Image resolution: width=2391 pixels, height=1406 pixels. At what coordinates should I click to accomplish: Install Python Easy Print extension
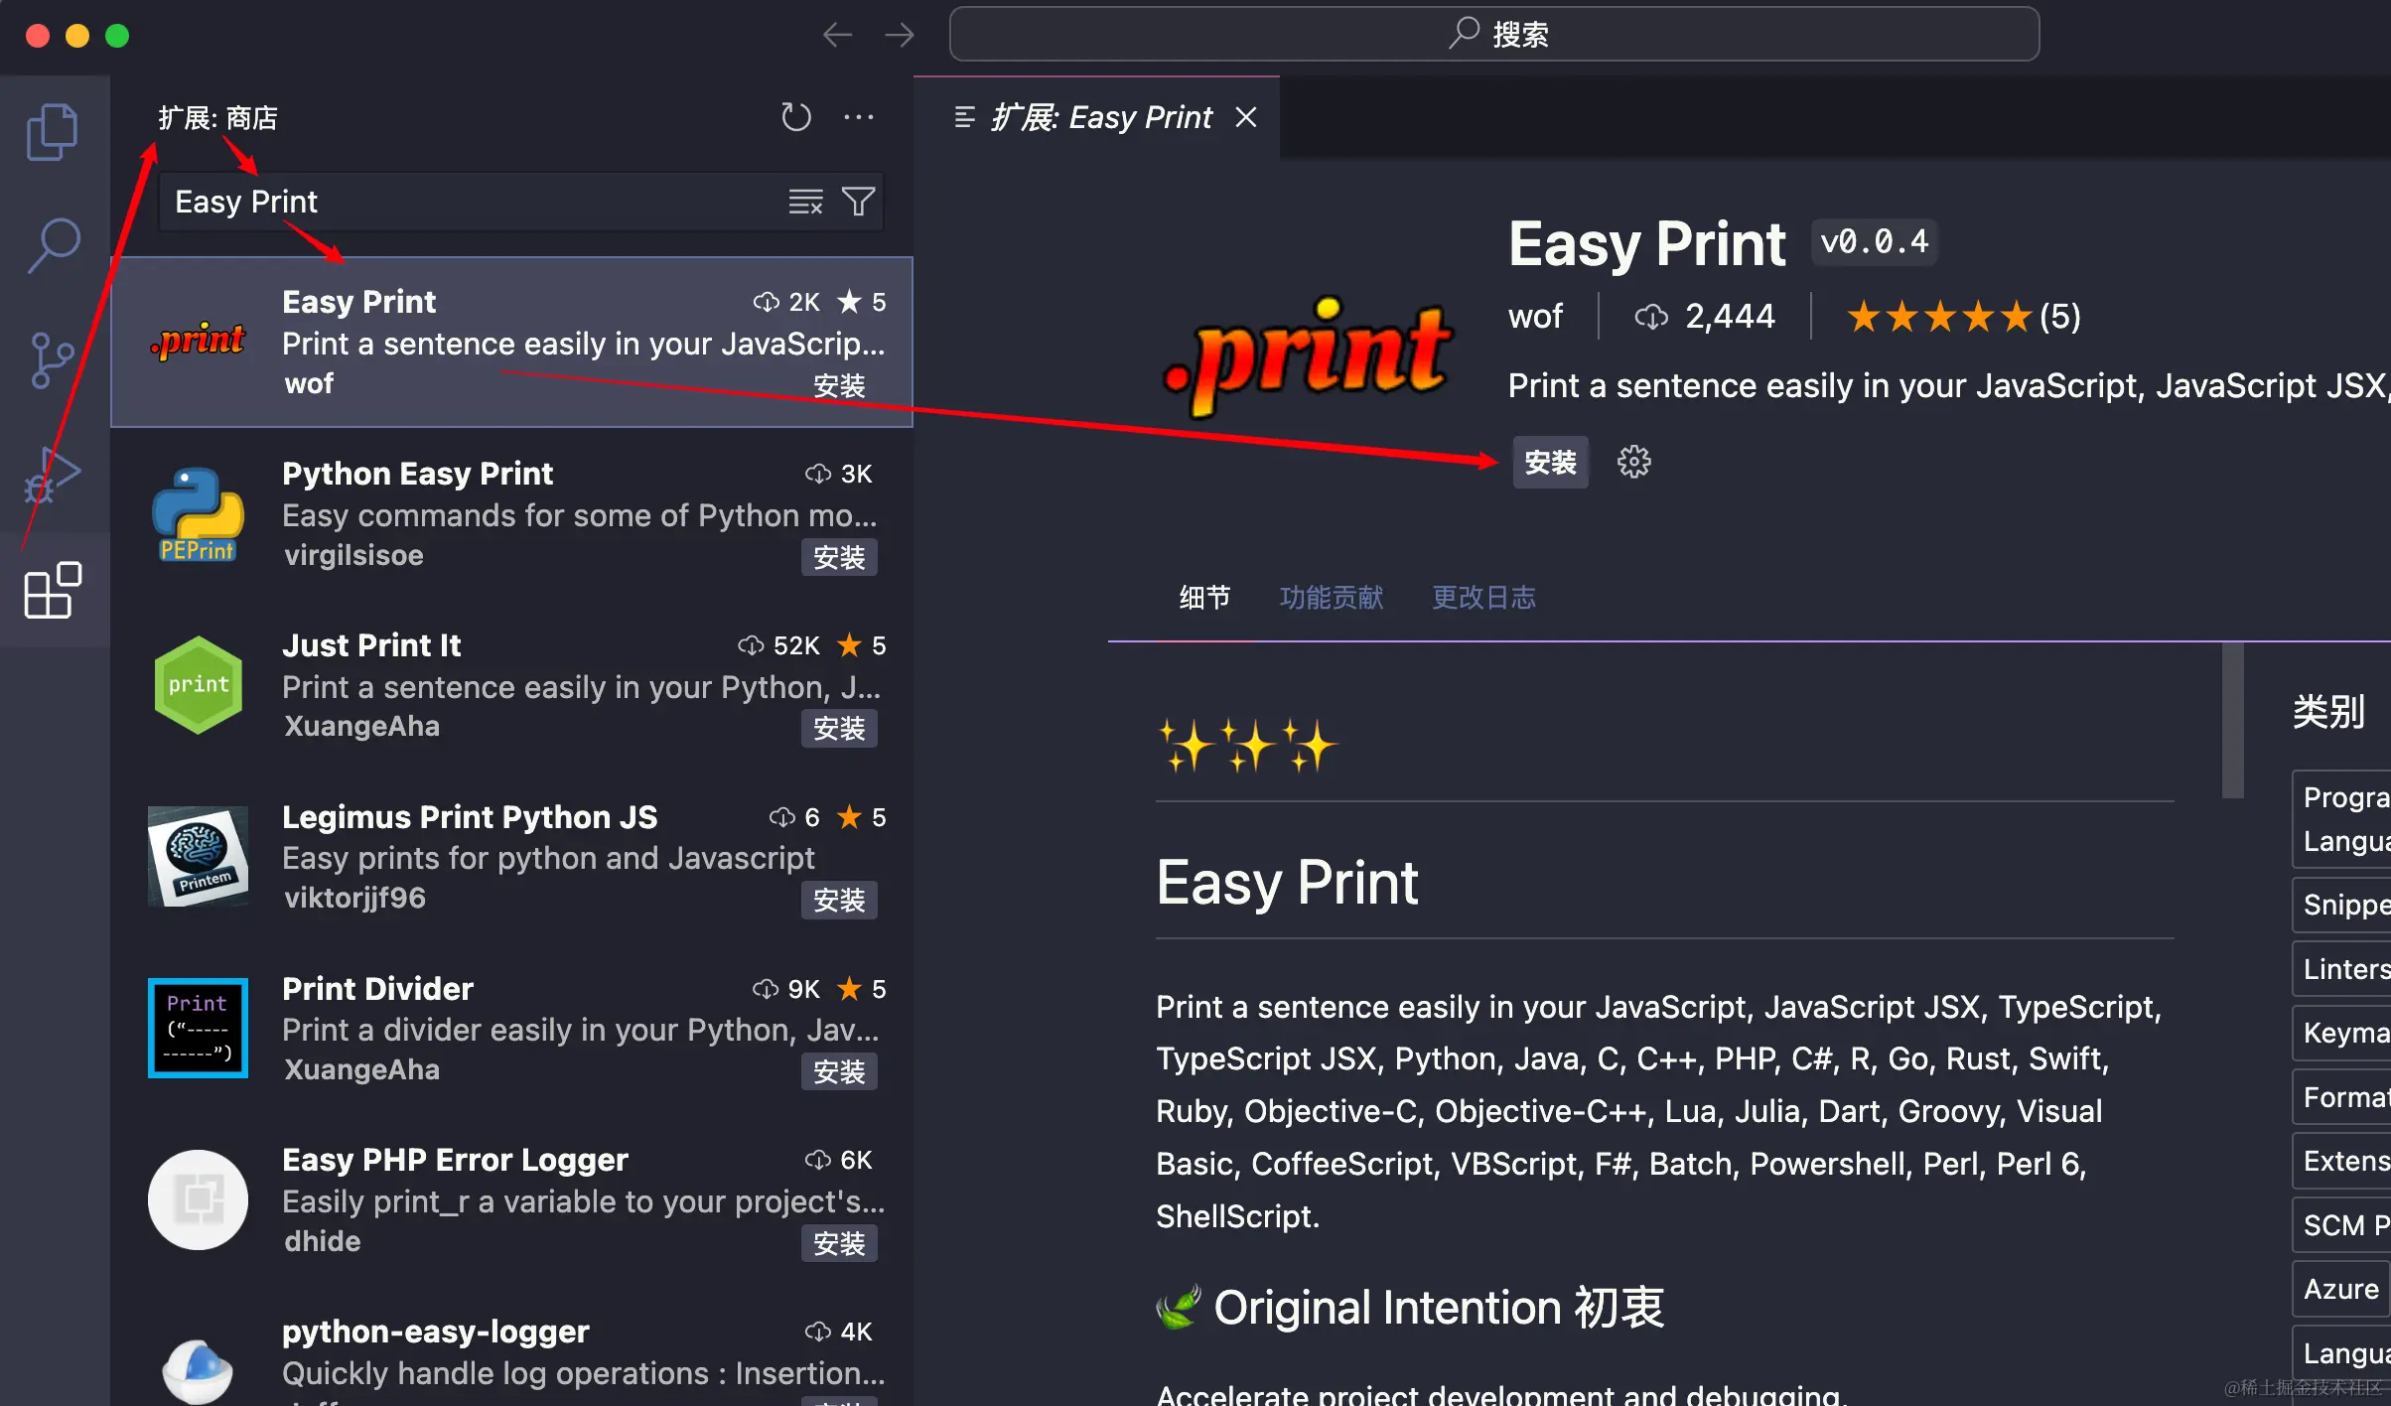click(x=839, y=557)
